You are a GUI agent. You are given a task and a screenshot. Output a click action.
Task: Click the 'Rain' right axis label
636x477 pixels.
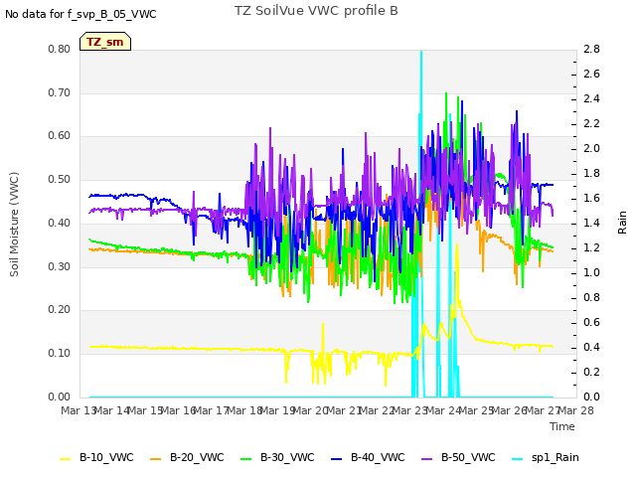click(x=622, y=223)
